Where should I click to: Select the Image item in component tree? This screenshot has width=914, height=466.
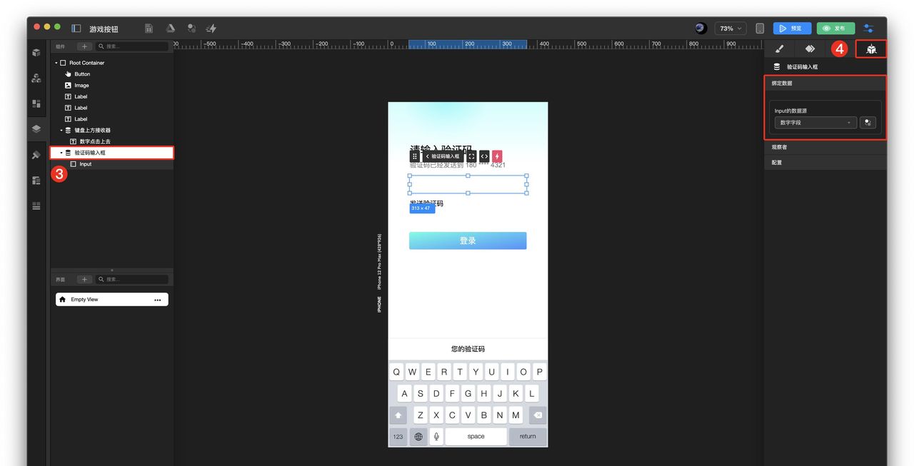(x=81, y=86)
